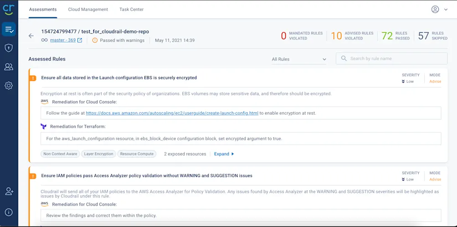Image resolution: width=457 pixels, height=227 pixels.
Task: Open the Assessments checklist sidebar icon
Action: coord(9,29)
